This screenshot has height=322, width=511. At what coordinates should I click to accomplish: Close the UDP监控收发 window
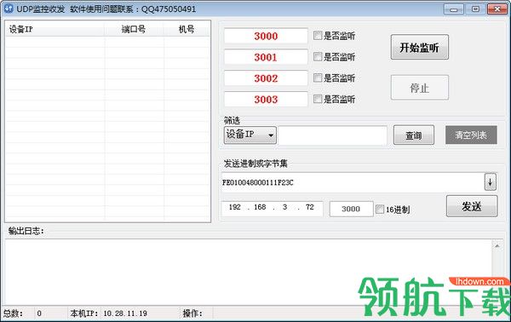[x=497, y=9]
